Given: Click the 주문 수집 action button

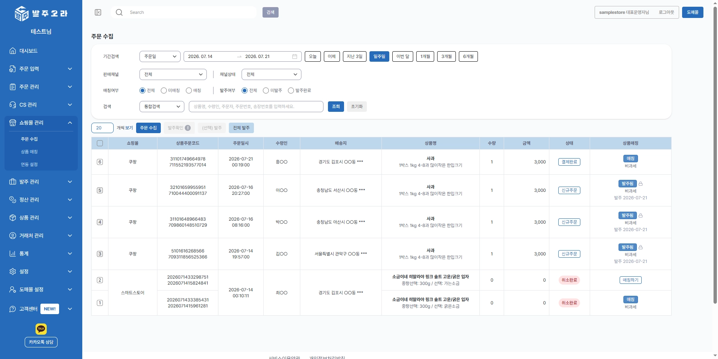Looking at the screenshot, I should [148, 128].
